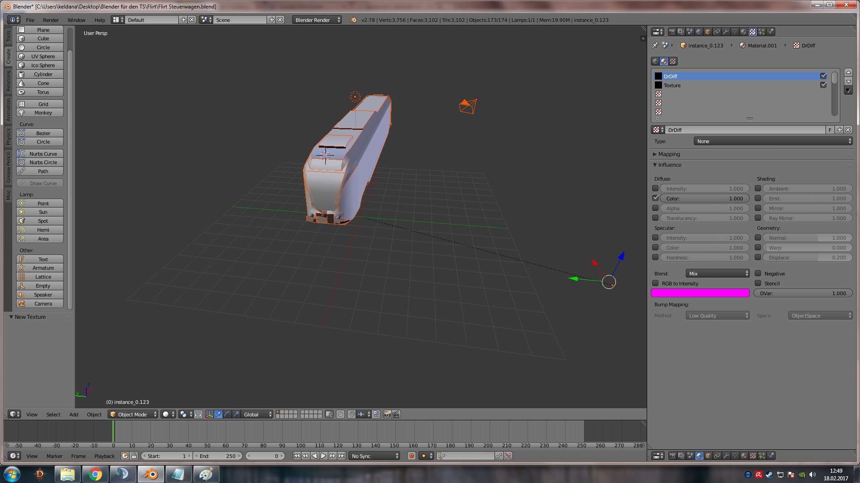Click the record auto-keyframe button
Image resolution: width=860 pixels, height=483 pixels.
[x=411, y=456]
